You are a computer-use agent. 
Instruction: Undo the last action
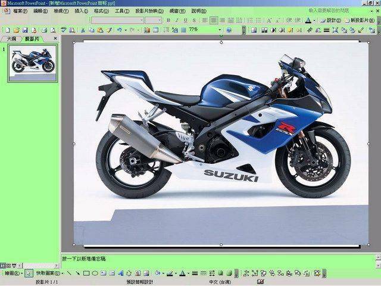click(119, 30)
